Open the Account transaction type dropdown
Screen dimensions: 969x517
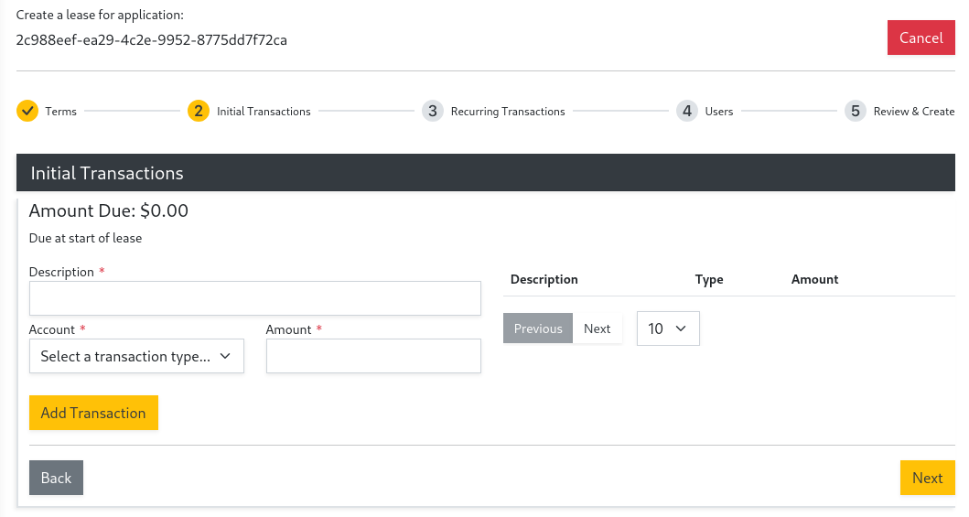click(x=136, y=357)
